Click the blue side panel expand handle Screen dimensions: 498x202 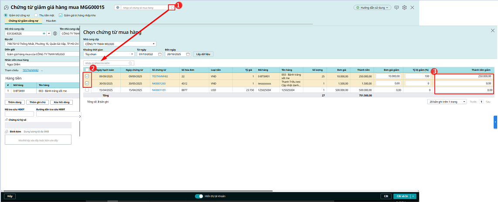pyautogui.click(x=495, y=122)
